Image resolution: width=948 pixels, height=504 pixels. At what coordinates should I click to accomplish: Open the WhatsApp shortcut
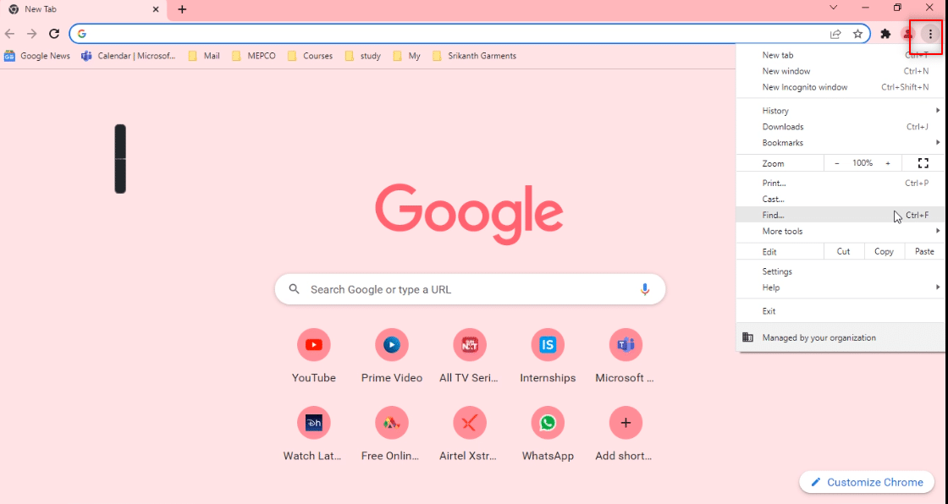click(x=548, y=435)
